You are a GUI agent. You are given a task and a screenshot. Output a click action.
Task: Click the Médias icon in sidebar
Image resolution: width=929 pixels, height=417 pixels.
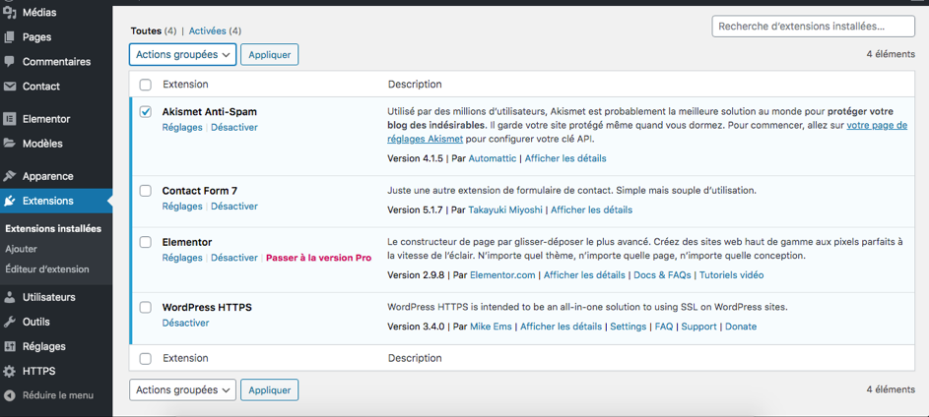(x=9, y=12)
